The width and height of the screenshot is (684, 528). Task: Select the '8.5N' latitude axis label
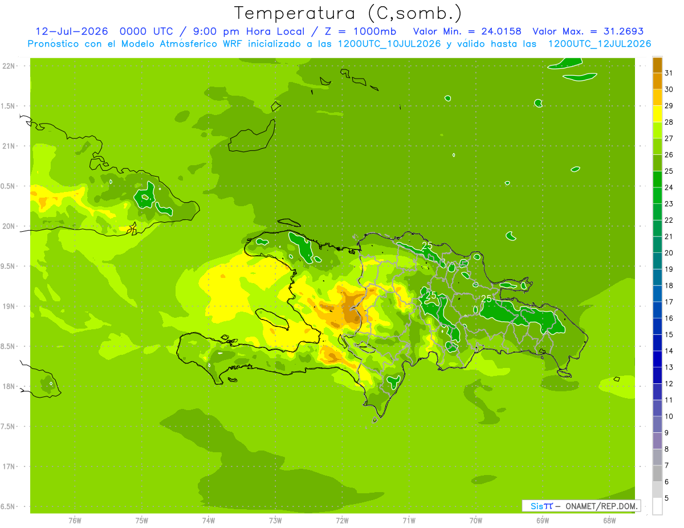click(x=9, y=347)
